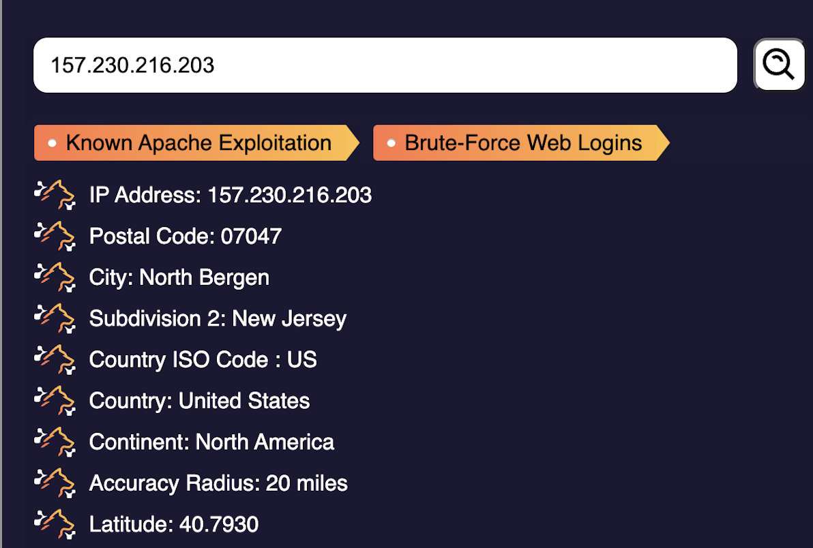The width and height of the screenshot is (813, 548).
Task: Click the IP address search field
Action: (385, 65)
